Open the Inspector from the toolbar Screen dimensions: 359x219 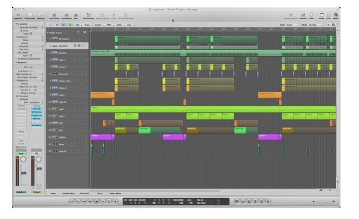point(18,15)
